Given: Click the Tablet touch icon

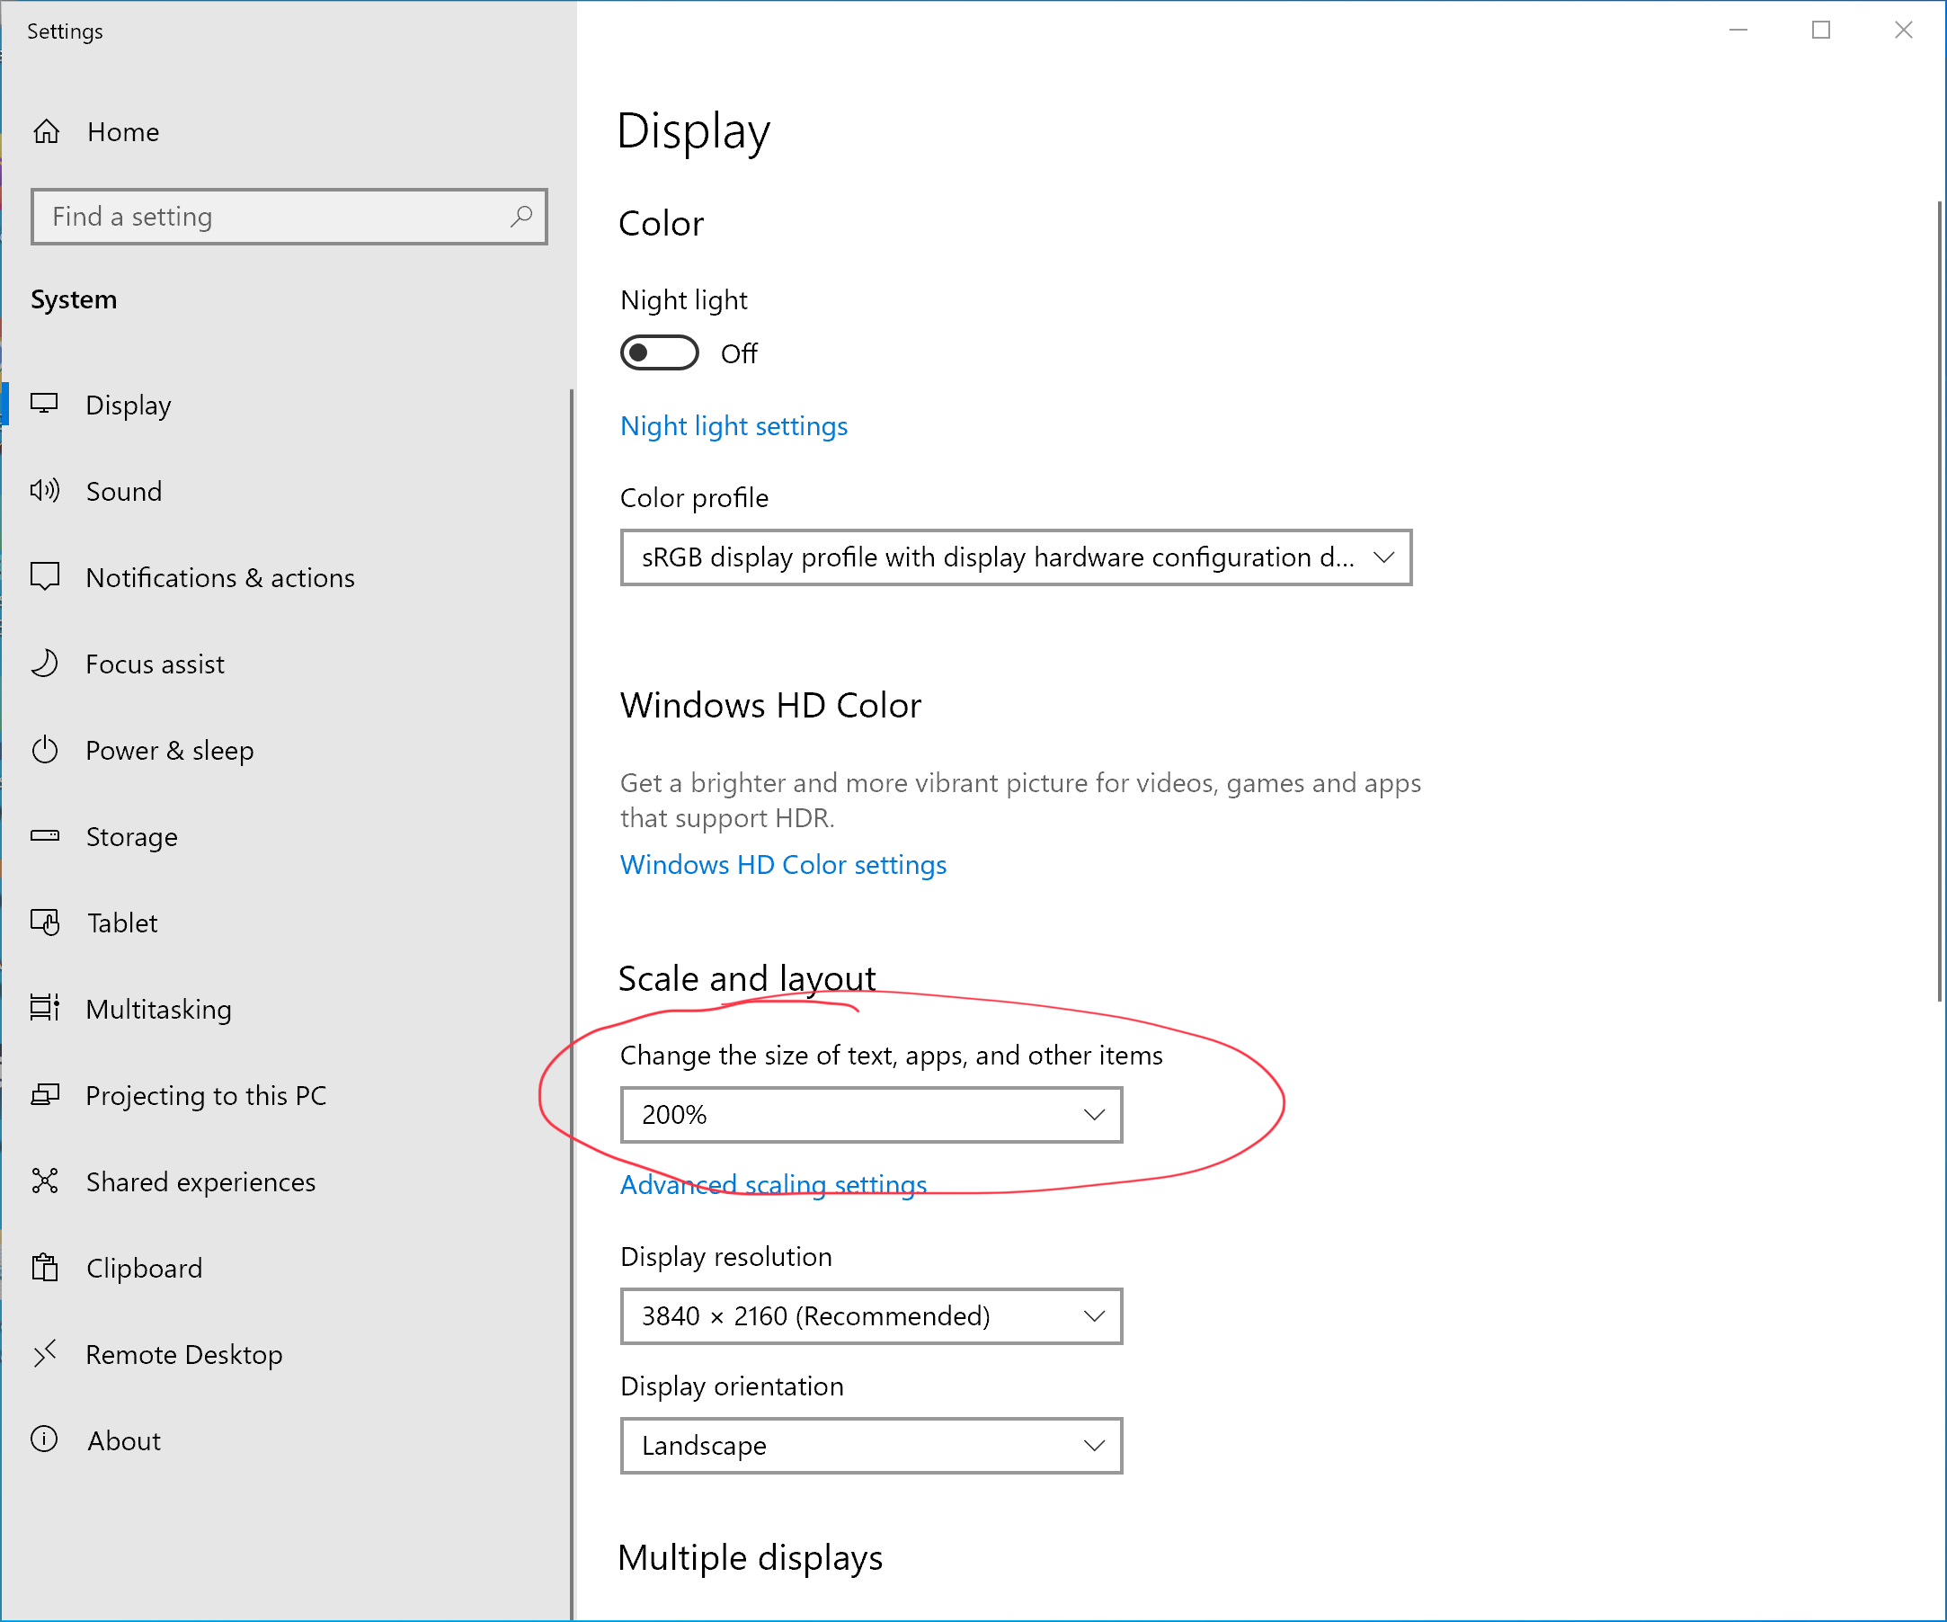Looking at the screenshot, I should (45, 922).
